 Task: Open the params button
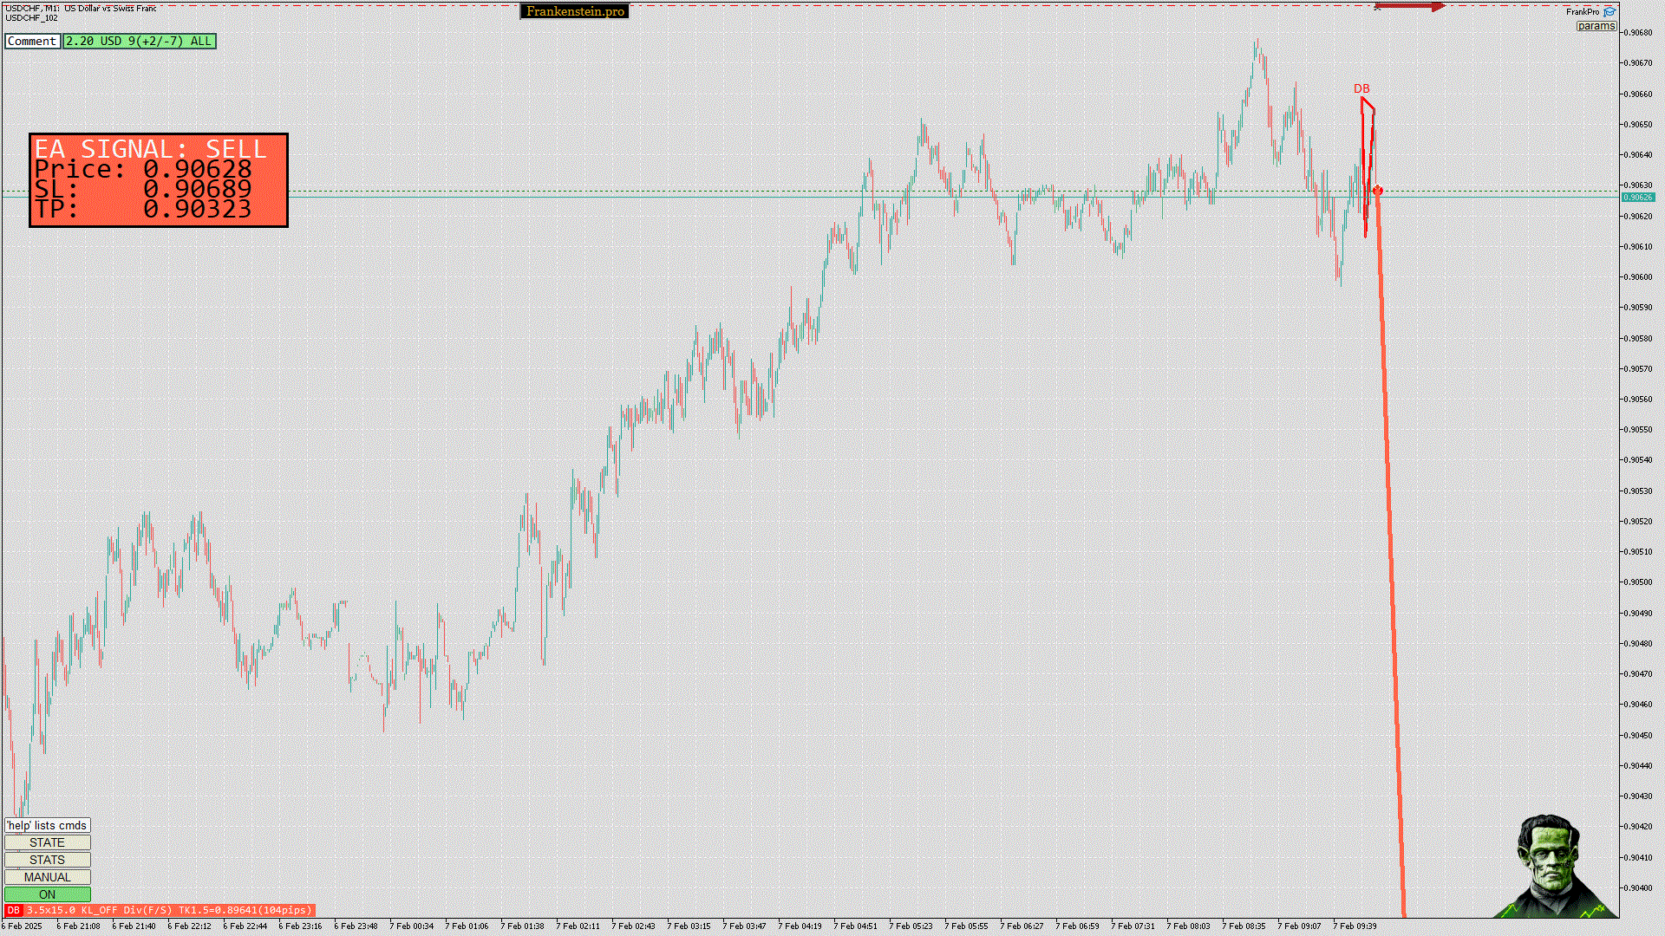pyautogui.click(x=1596, y=26)
